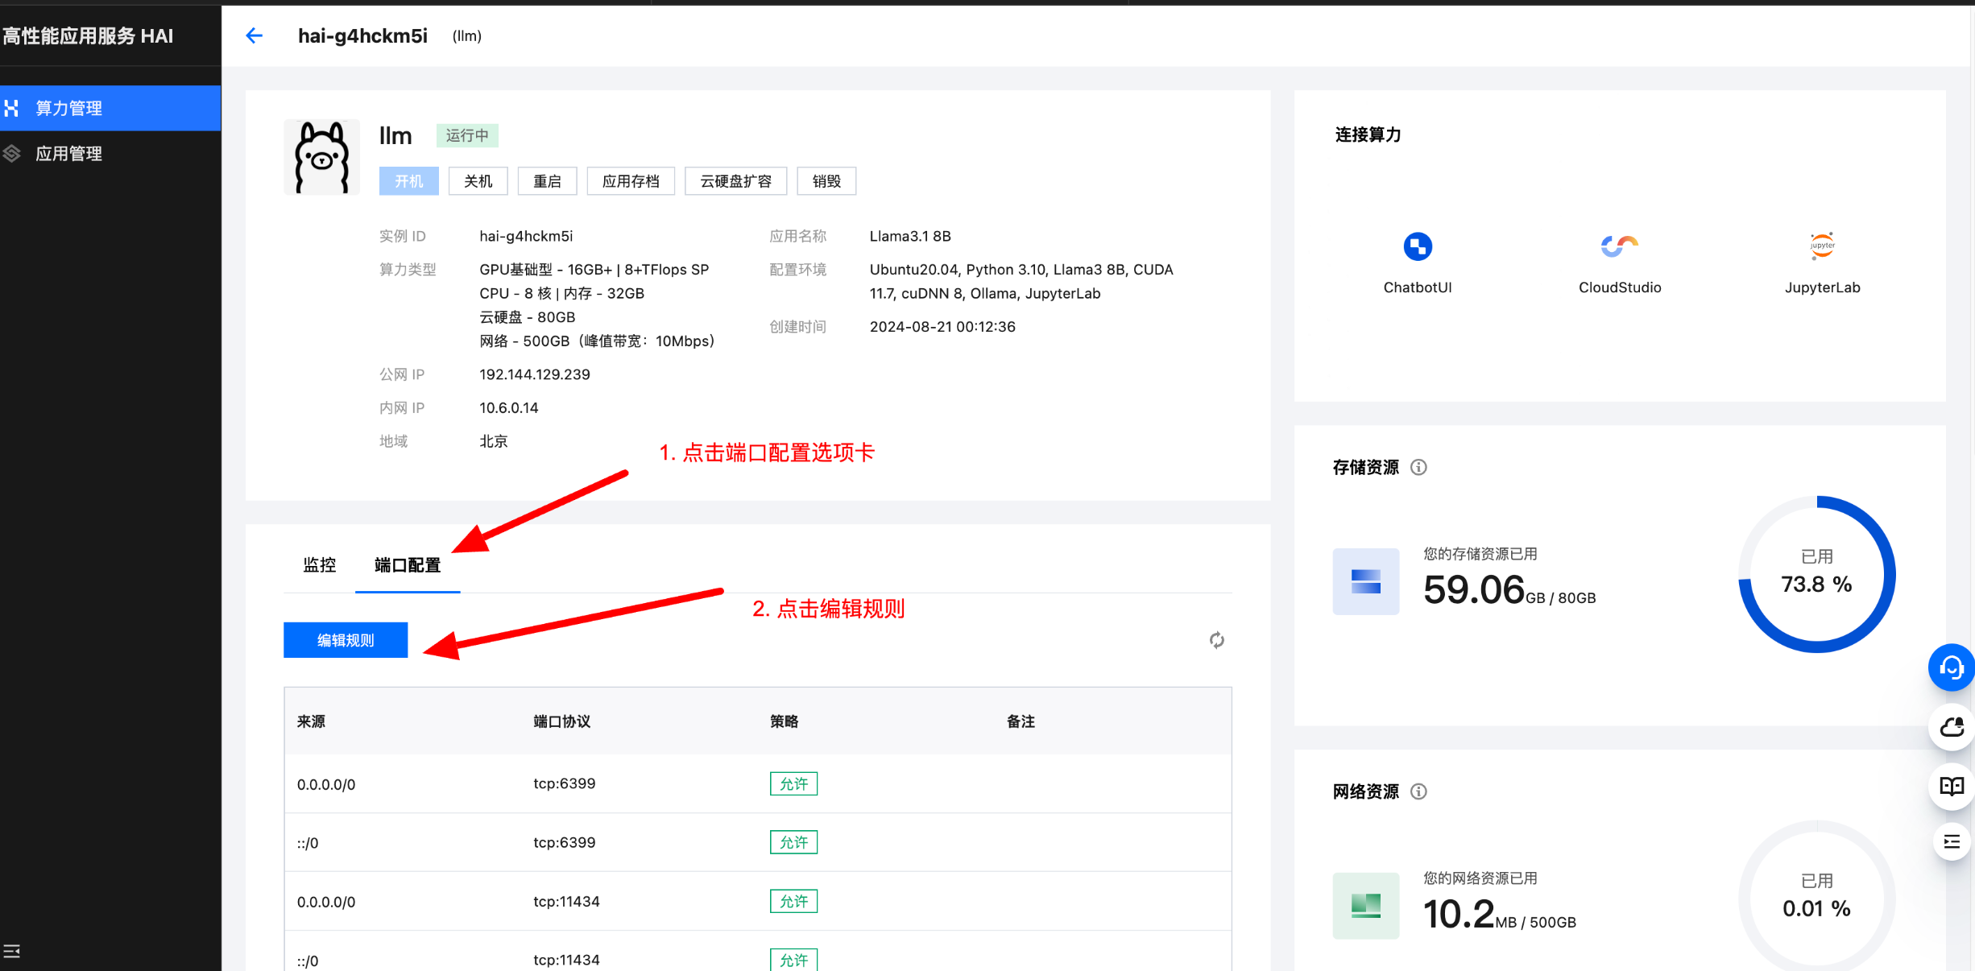Viewport: 1975px width, 971px height.
Task: Click the 重启 button
Action: pyautogui.click(x=547, y=181)
